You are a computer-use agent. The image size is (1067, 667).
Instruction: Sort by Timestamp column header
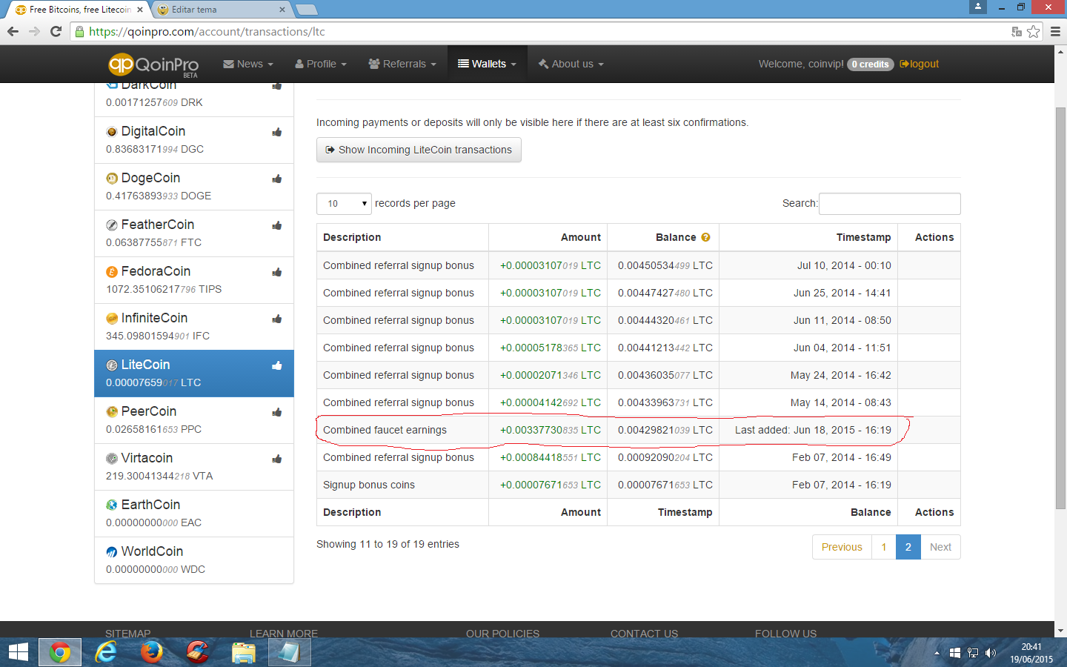pos(808,237)
